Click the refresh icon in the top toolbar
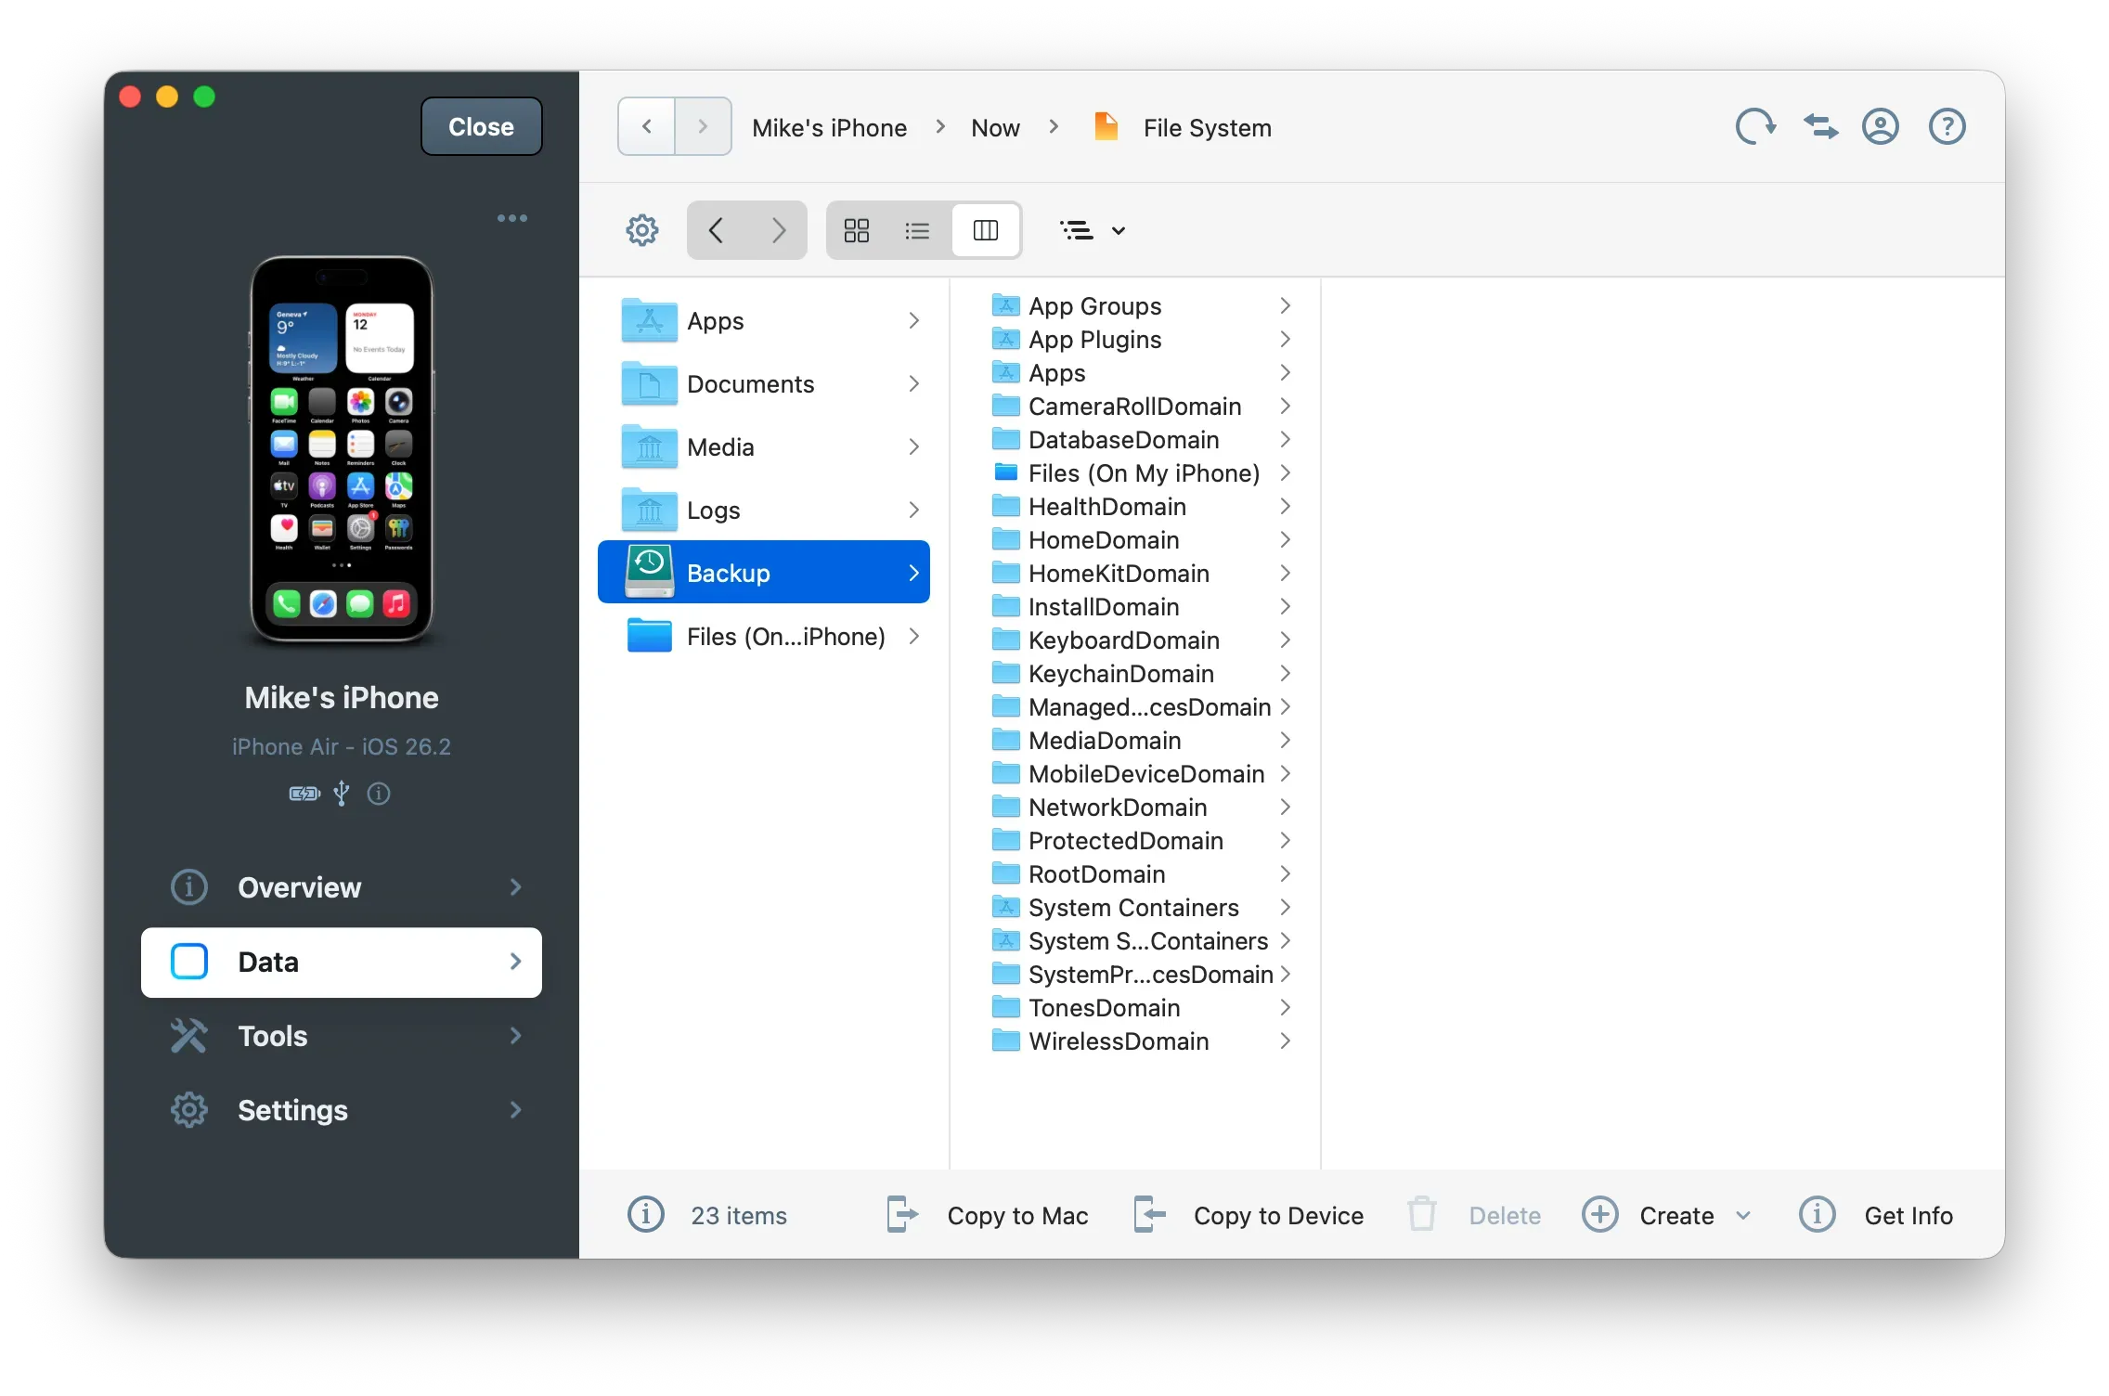The image size is (2109, 1396). (x=1753, y=126)
